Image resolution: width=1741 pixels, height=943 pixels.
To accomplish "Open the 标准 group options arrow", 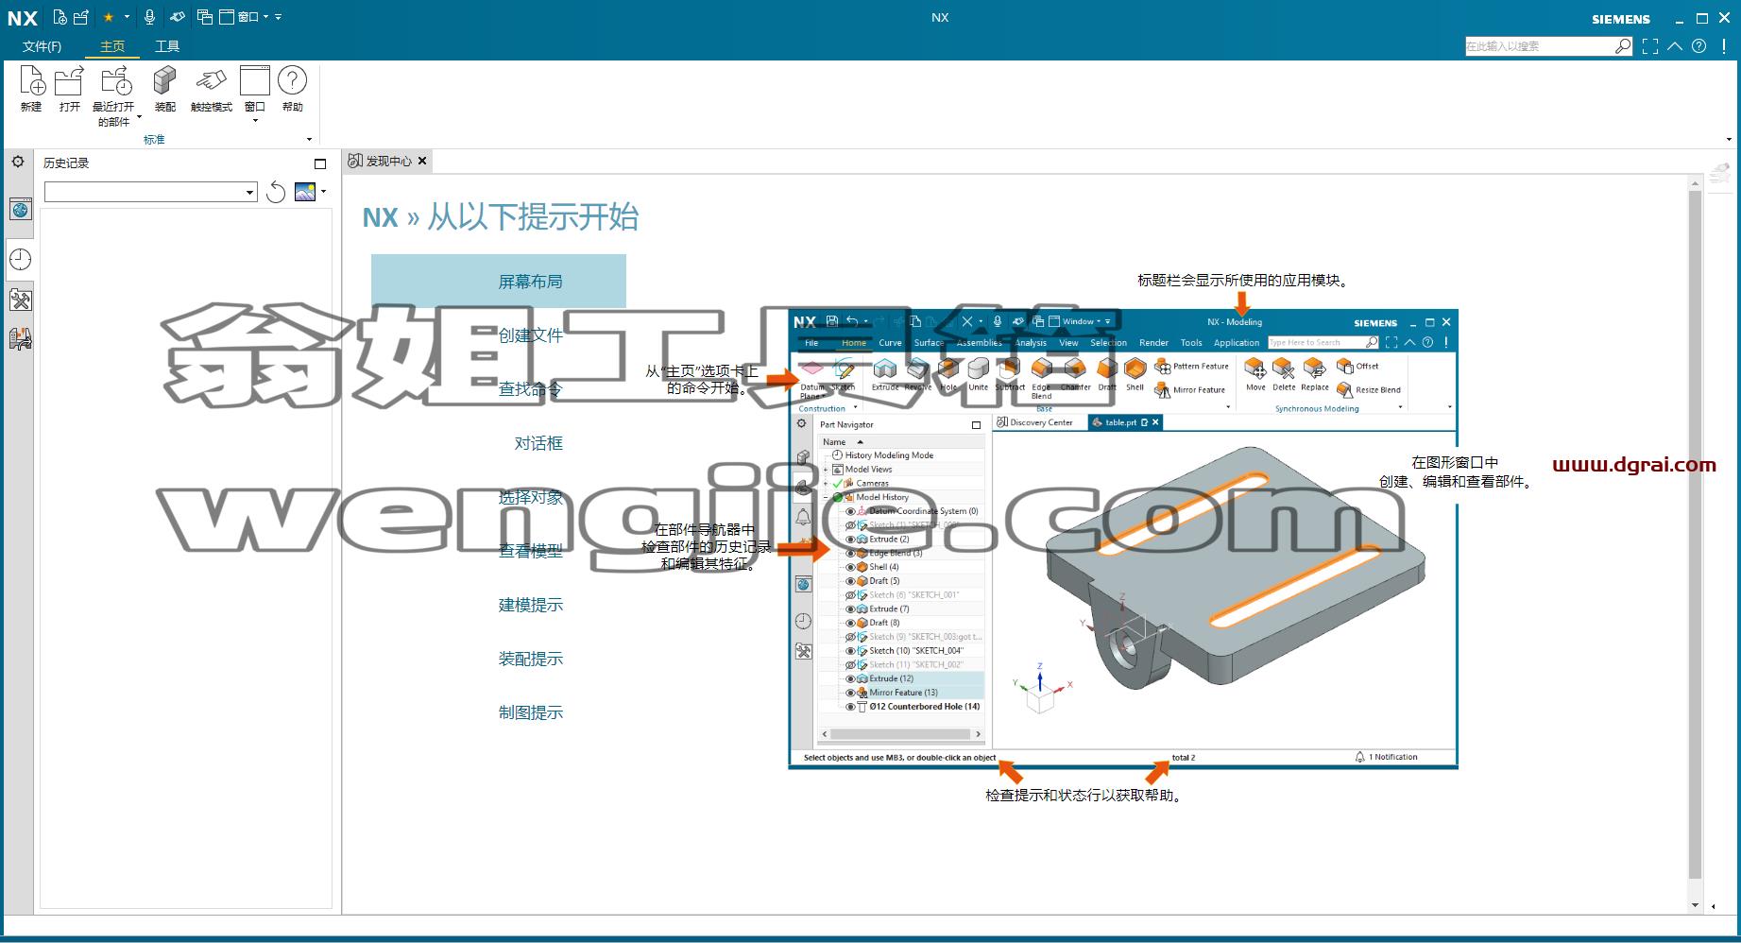I will [309, 140].
